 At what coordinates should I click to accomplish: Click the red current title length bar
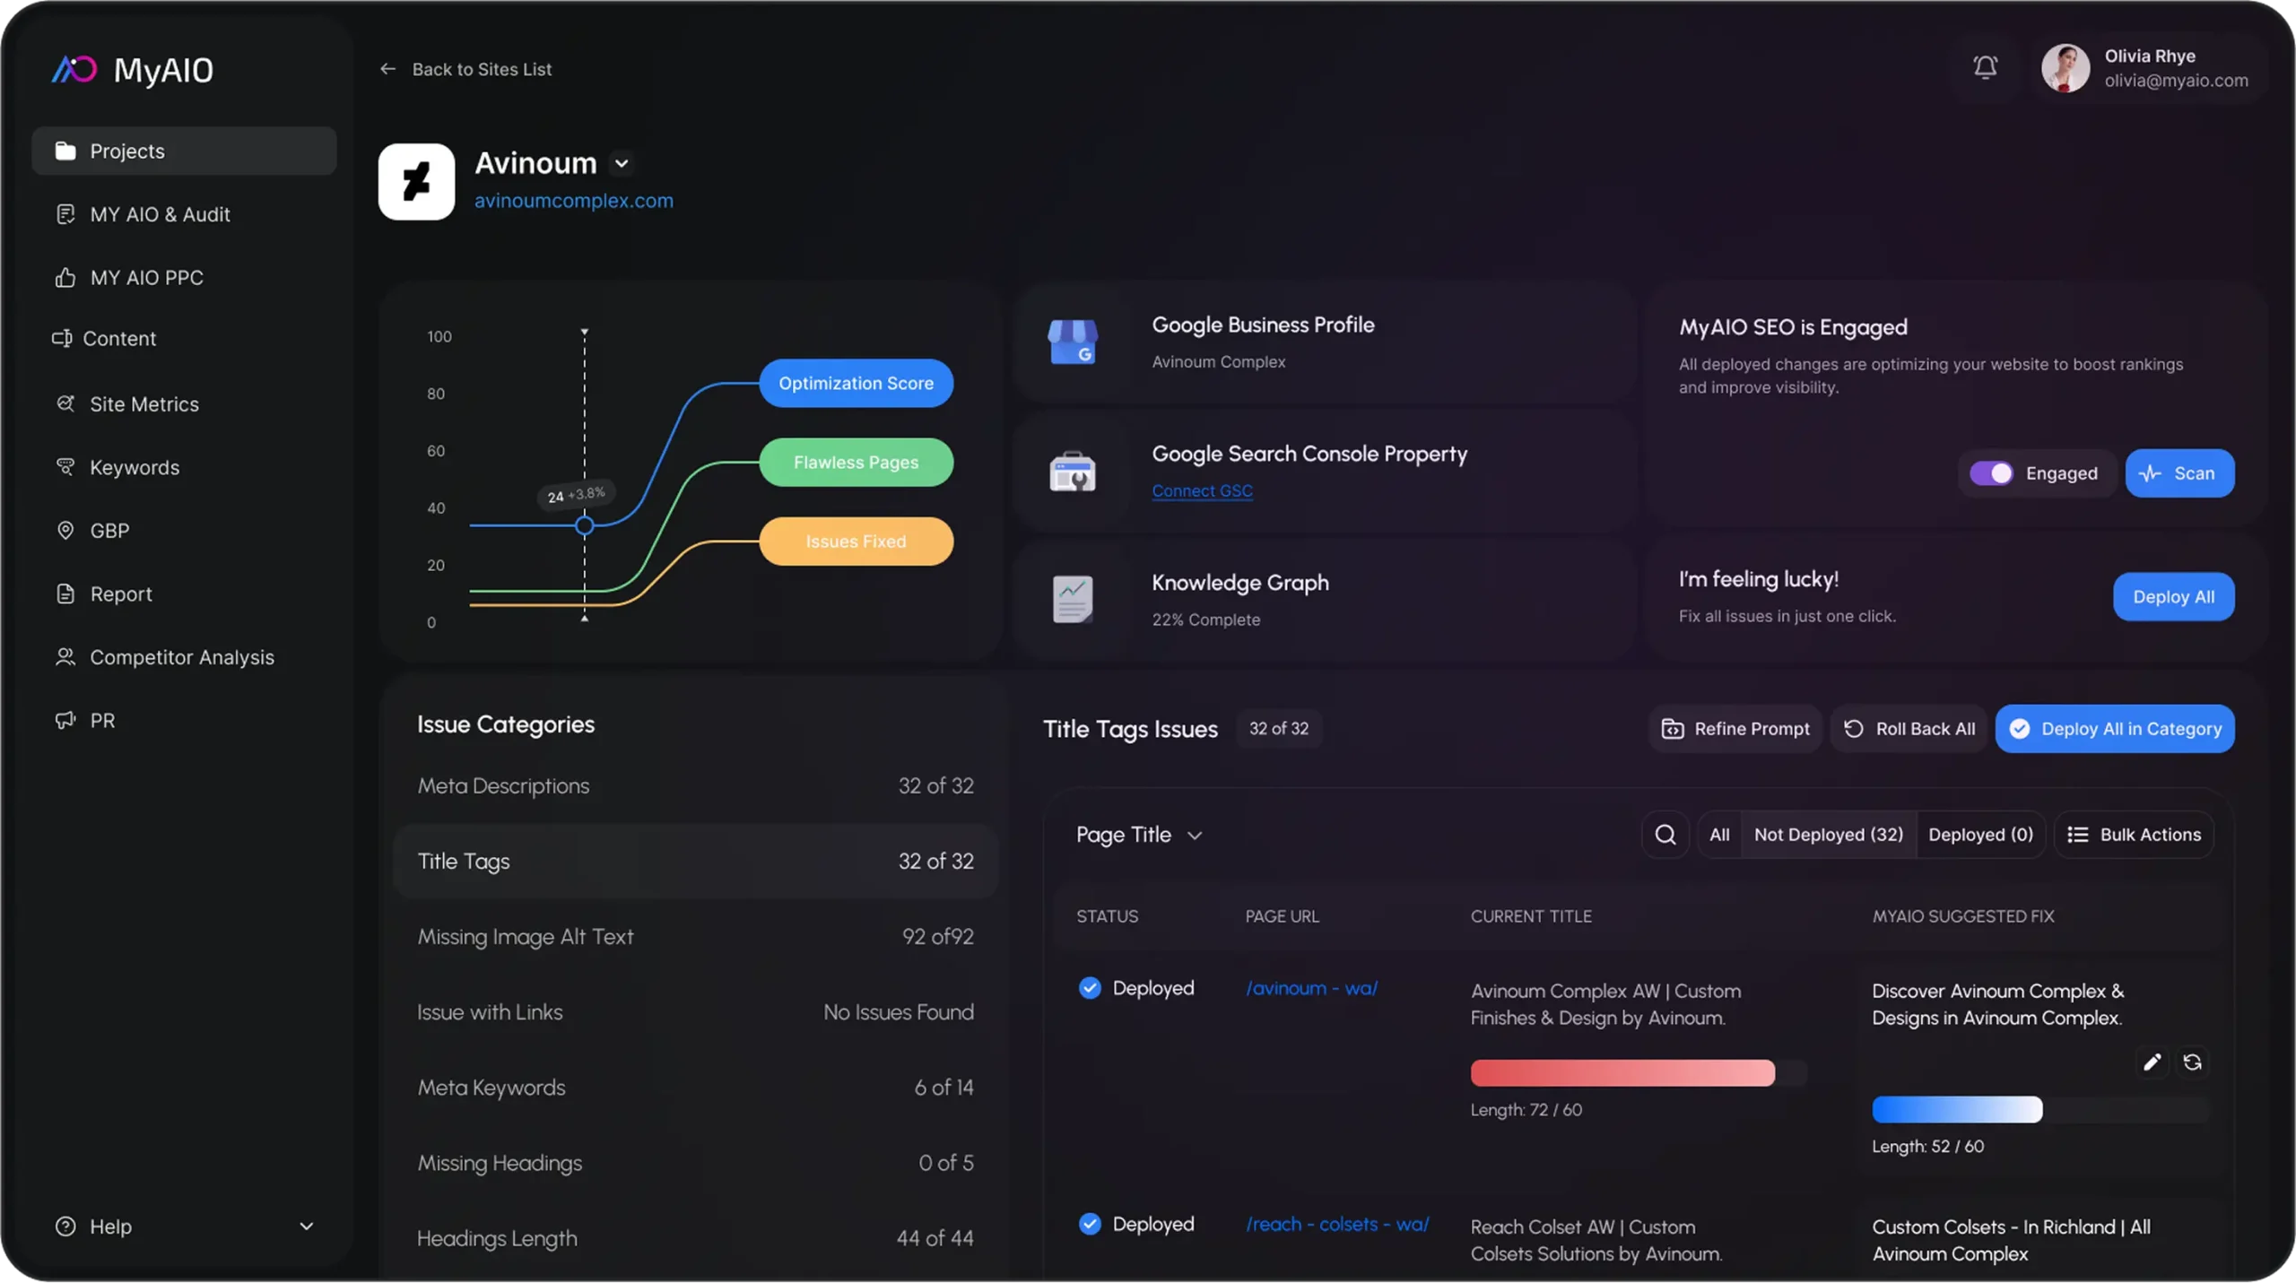click(x=1622, y=1073)
